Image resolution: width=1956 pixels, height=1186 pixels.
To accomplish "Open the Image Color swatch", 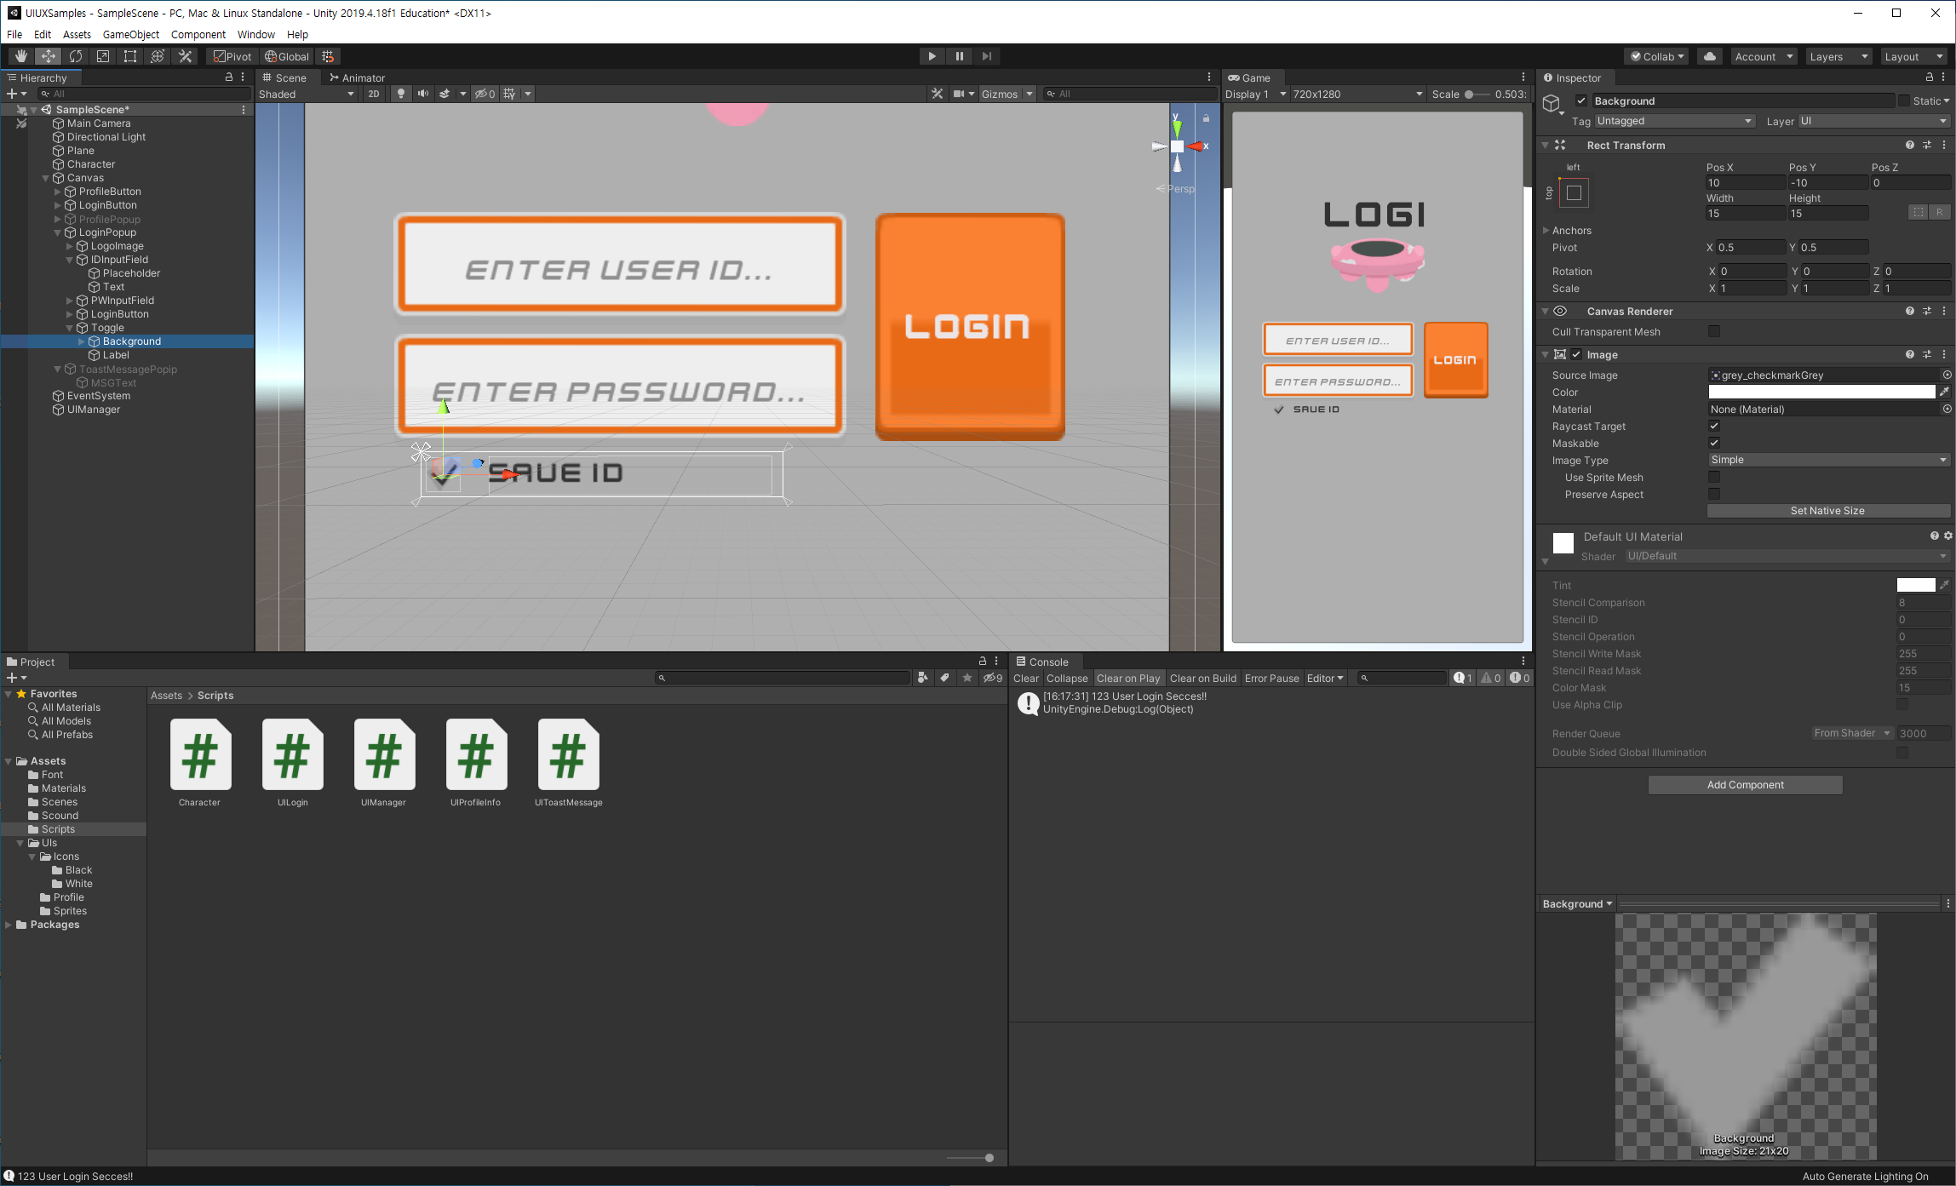I will [x=1821, y=392].
